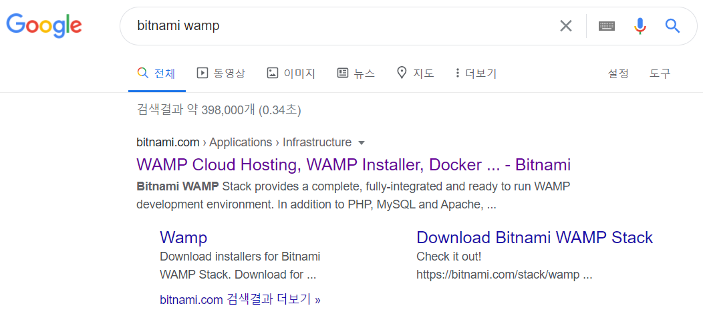Click the Google logo
The width and height of the screenshot is (703, 324).
point(44,25)
